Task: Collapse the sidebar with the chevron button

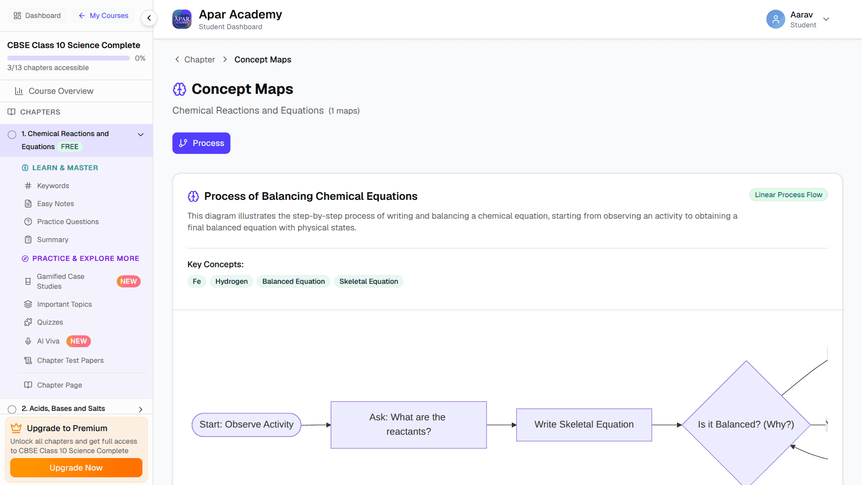Action: pos(149,18)
